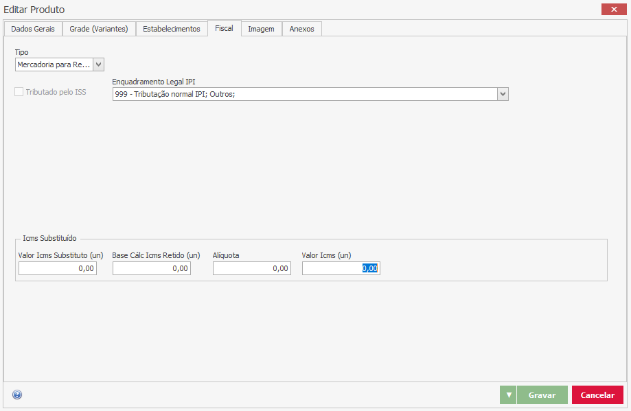Expand the Enquadramento Legal IPI dropdown arrow

[x=503, y=94]
